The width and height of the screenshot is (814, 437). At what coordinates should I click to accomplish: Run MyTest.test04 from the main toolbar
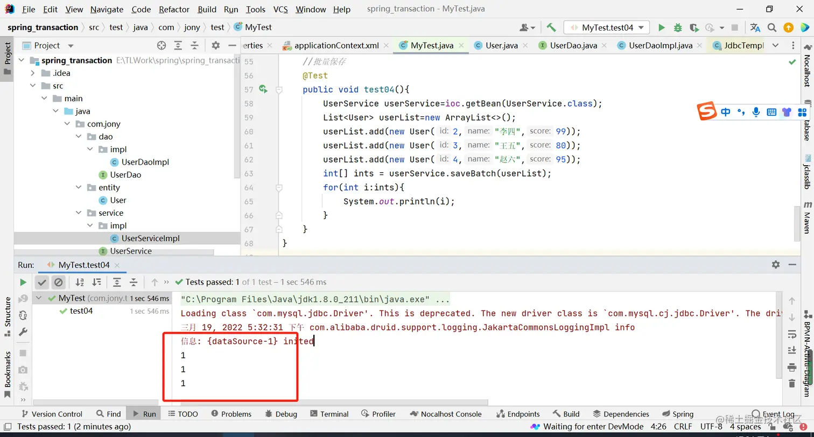(x=662, y=27)
